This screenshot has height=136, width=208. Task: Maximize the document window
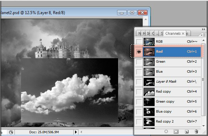[x=132, y=13]
